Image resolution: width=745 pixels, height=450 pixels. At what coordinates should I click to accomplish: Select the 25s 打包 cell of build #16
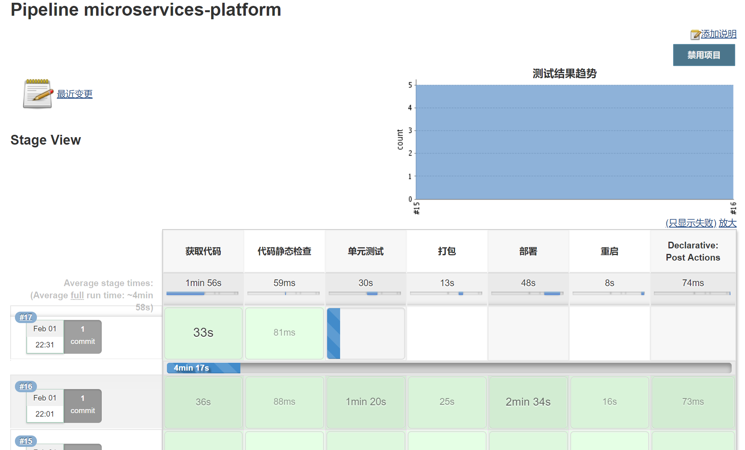click(447, 402)
